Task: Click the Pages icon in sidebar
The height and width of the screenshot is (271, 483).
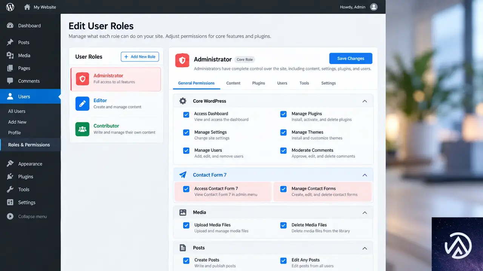Action: pos(10,68)
